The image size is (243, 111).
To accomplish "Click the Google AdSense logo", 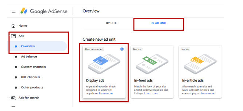I will pos(44,11).
